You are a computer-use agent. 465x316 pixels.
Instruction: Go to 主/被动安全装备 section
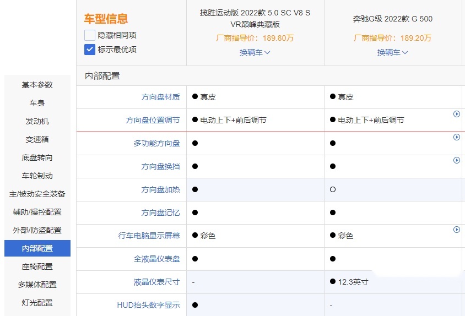37,194
